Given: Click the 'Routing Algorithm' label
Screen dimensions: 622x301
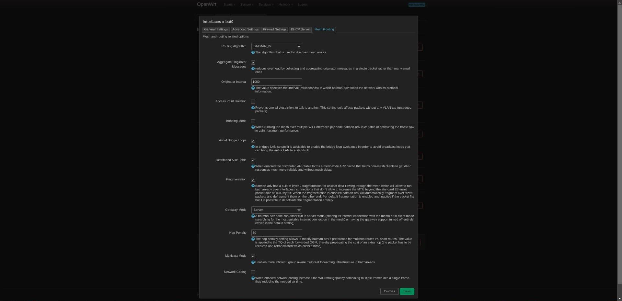Looking at the screenshot, I should tap(234, 46).
